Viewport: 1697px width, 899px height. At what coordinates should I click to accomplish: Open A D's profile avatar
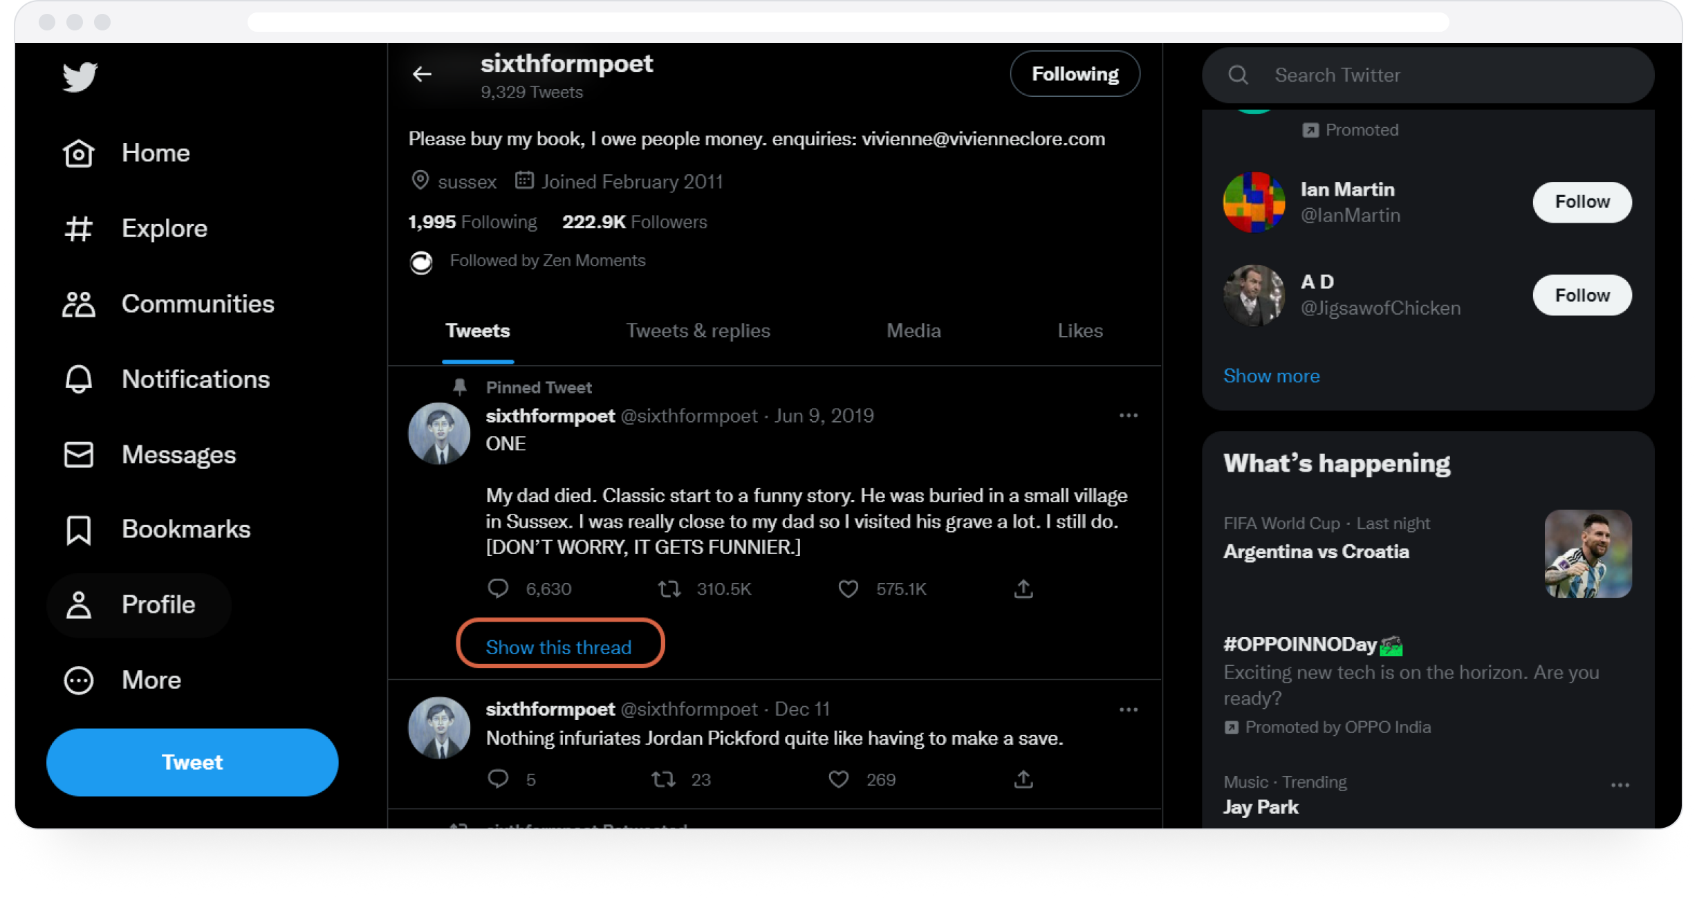[x=1254, y=295]
